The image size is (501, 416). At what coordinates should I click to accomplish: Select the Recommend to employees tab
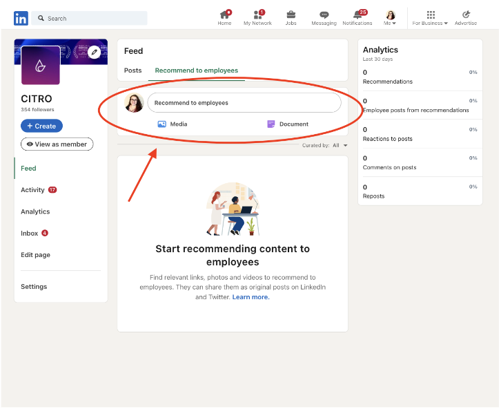tap(197, 70)
